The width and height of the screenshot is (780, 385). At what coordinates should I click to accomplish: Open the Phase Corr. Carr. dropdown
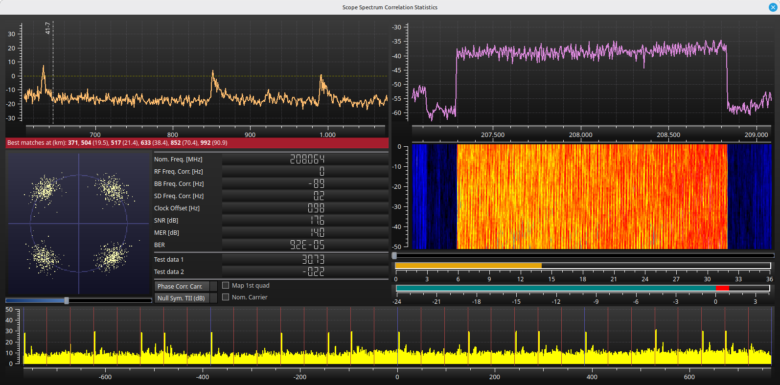pos(186,286)
